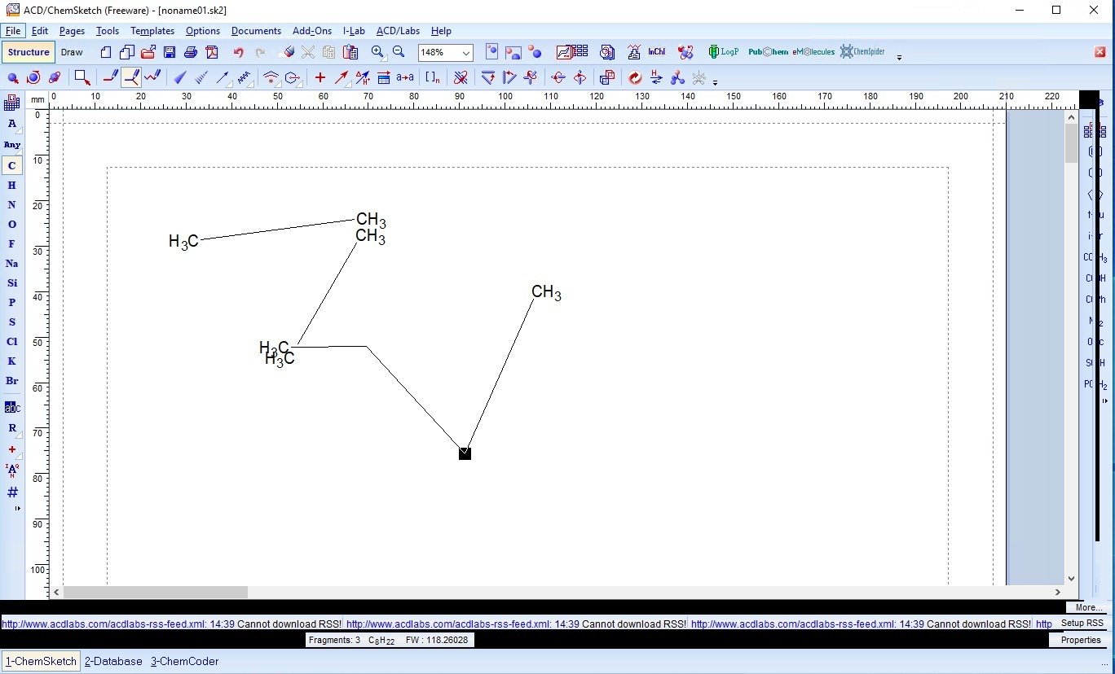Image resolution: width=1115 pixels, height=674 pixels.
Task: Select the Carbon atom button
Action: (12, 166)
